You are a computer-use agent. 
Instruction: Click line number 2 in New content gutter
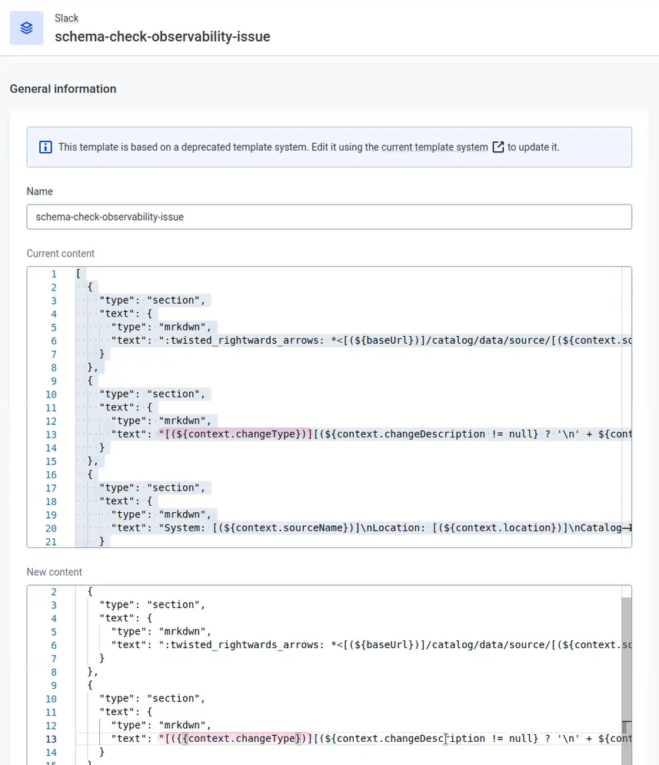(x=53, y=592)
